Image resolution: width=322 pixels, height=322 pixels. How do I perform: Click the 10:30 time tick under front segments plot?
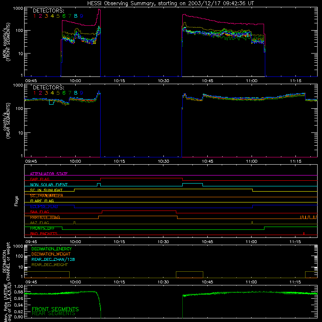(x=163, y=81)
